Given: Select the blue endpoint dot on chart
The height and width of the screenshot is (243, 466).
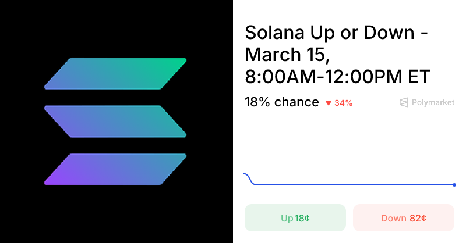Looking at the screenshot, I should (454, 185).
